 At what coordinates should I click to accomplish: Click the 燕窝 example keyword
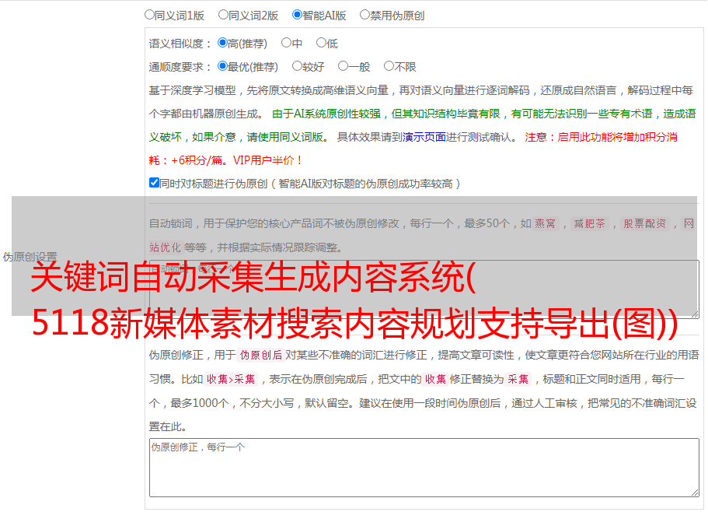tap(545, 223)
